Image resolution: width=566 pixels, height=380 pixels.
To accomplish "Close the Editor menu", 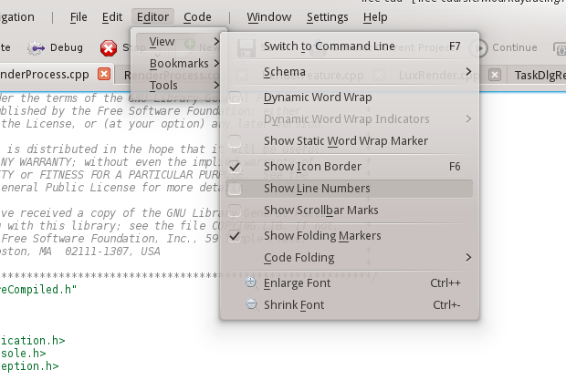I will (x=152, y=17).
